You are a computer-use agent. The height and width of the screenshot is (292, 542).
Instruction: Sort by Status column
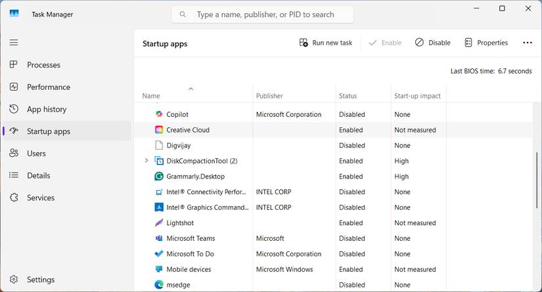point(348,96)
